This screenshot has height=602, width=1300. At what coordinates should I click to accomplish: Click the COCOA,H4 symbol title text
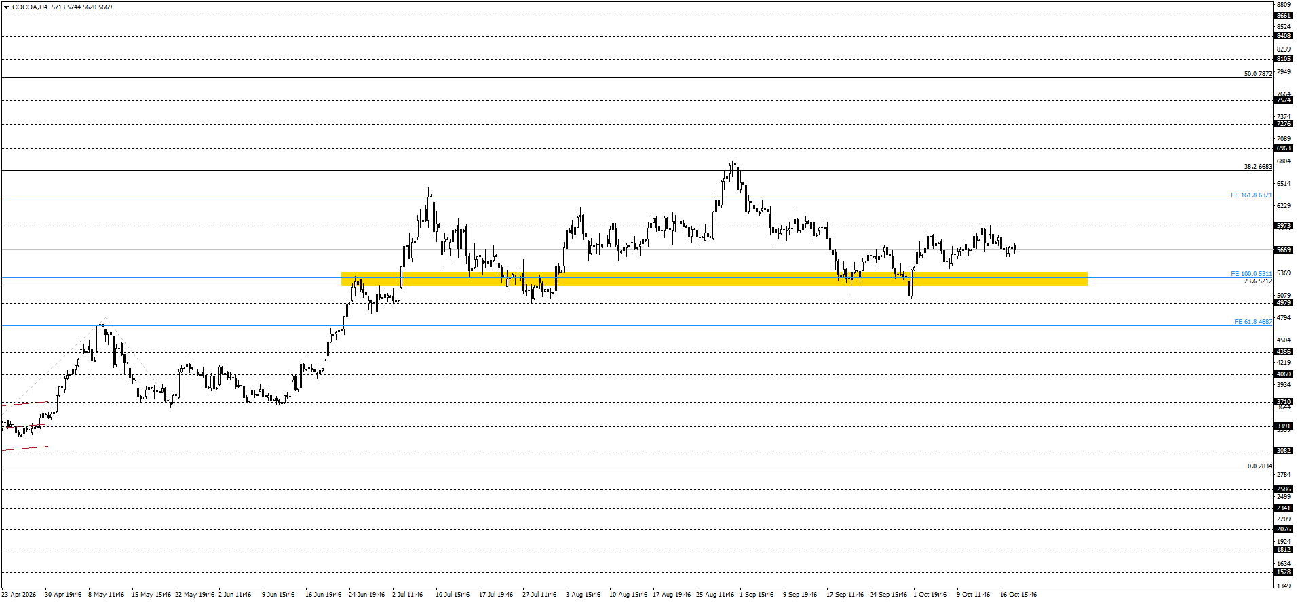pyautogui.click(x=30, y=7)
